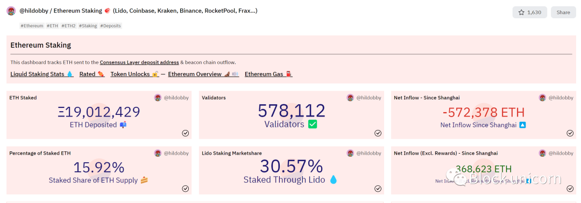Click author avatar on Lido Staking Marketshare card
This screenshot has height=203, width=581.
(x=350, y=153)
